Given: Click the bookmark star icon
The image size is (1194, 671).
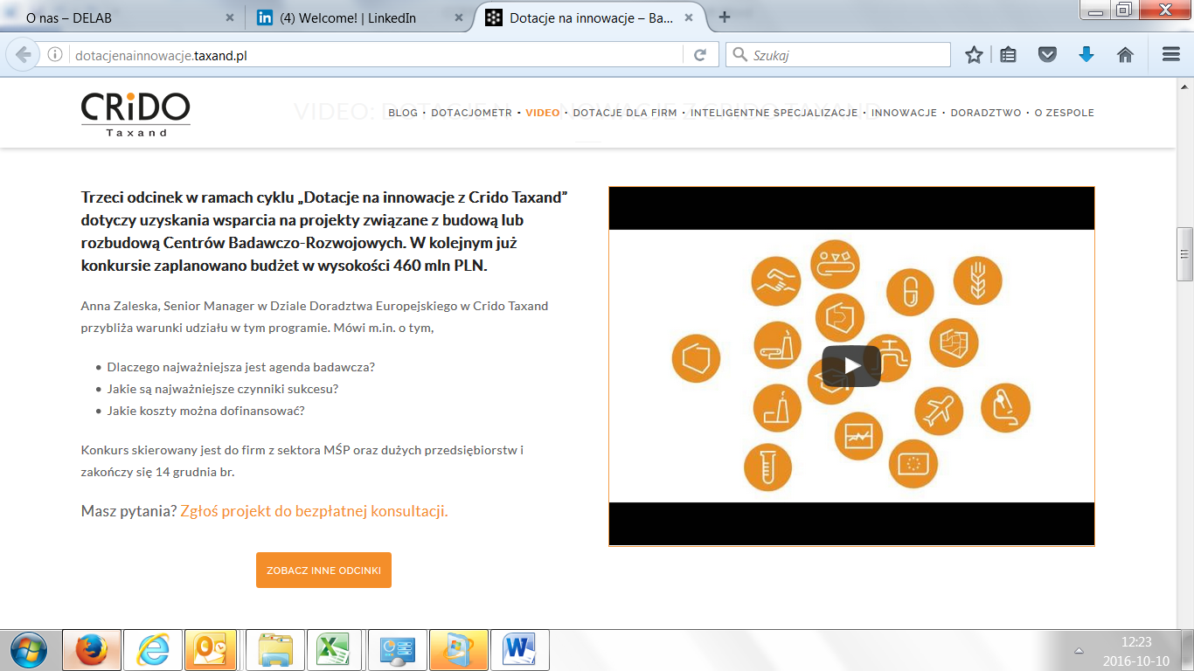Looking at the screenshot, I should (974, 55).
